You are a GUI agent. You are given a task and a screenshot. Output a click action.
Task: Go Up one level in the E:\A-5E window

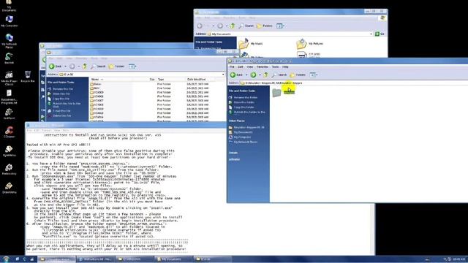pyautogui.click(x=85, y=66)
